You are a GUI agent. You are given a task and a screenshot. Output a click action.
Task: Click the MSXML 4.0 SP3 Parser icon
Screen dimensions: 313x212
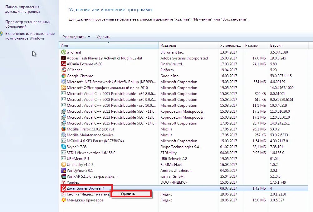[63, 141]
